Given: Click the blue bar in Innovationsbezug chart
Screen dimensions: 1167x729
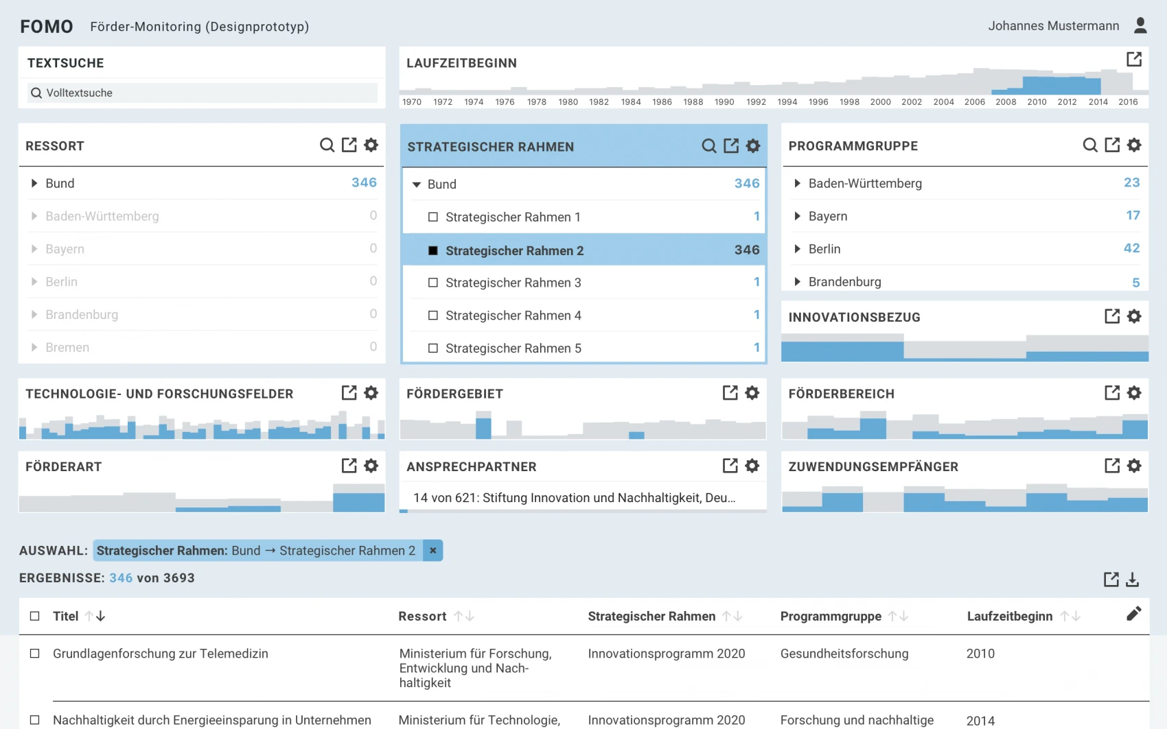Looking at the screenshot, I should click(x=842, y=351).
